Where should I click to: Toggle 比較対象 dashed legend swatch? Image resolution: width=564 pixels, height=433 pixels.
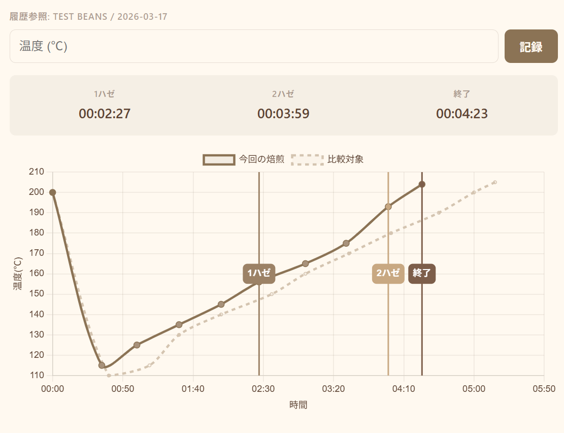[x=307, y=160]
